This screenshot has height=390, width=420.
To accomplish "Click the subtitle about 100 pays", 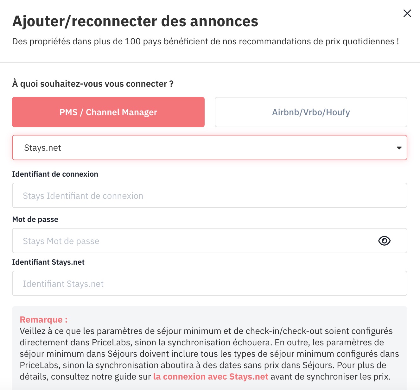I will (206, 41).
